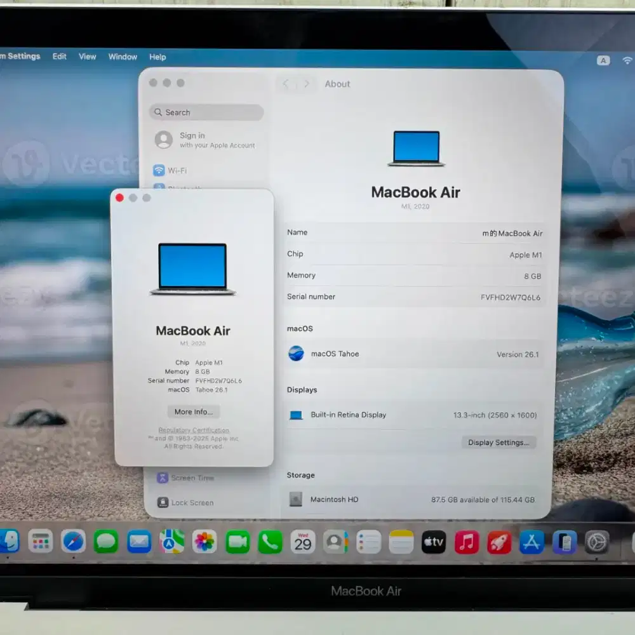The height and width of the screenshot is (635, 635).
Task: Launch FaceTime from the Dock
Action: [237, 542]
